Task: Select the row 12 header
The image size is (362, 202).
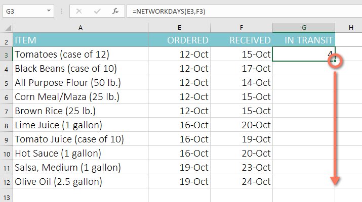Action: [x=7, y=181]
